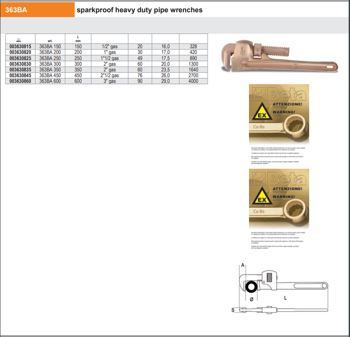The height and width of the screenshot is (337, 350).
Task: Click the Beta logo on the upper leaflet
Action: tap(279, 94)
